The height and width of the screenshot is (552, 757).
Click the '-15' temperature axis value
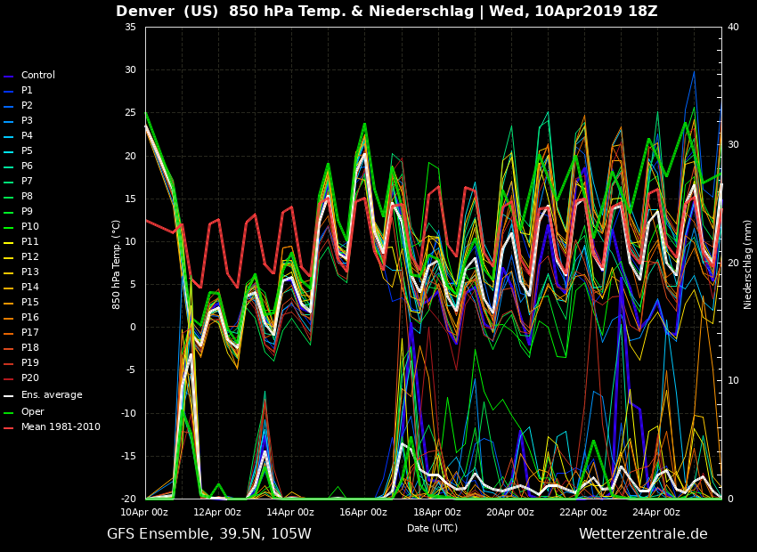coord(128,456)
